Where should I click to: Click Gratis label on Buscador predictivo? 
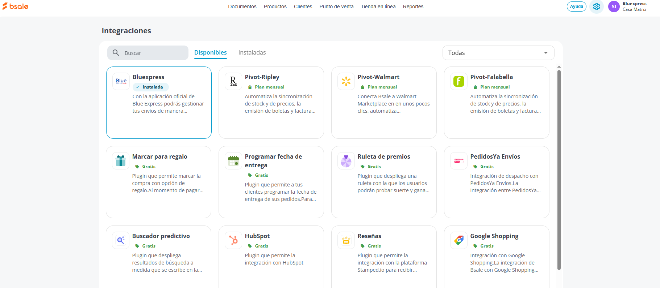pyautogui.click(x=145, y=246)
